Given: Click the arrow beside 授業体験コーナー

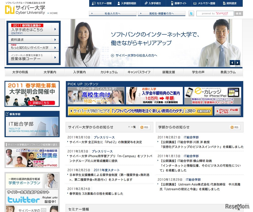Looking at the screenshot, I should pyautogui.click(x=55, y=57).
